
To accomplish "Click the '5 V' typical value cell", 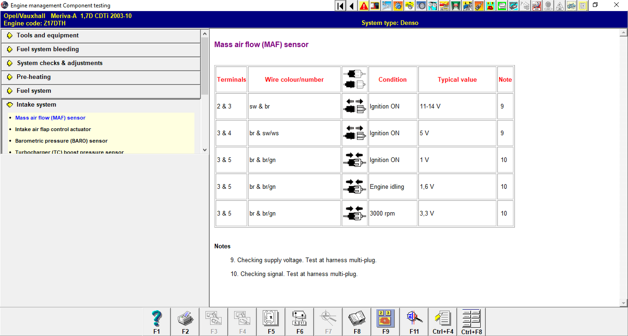I will 457,133.
